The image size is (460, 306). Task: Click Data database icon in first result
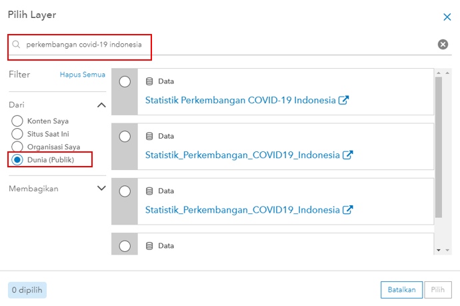click(x=149, y=81)
